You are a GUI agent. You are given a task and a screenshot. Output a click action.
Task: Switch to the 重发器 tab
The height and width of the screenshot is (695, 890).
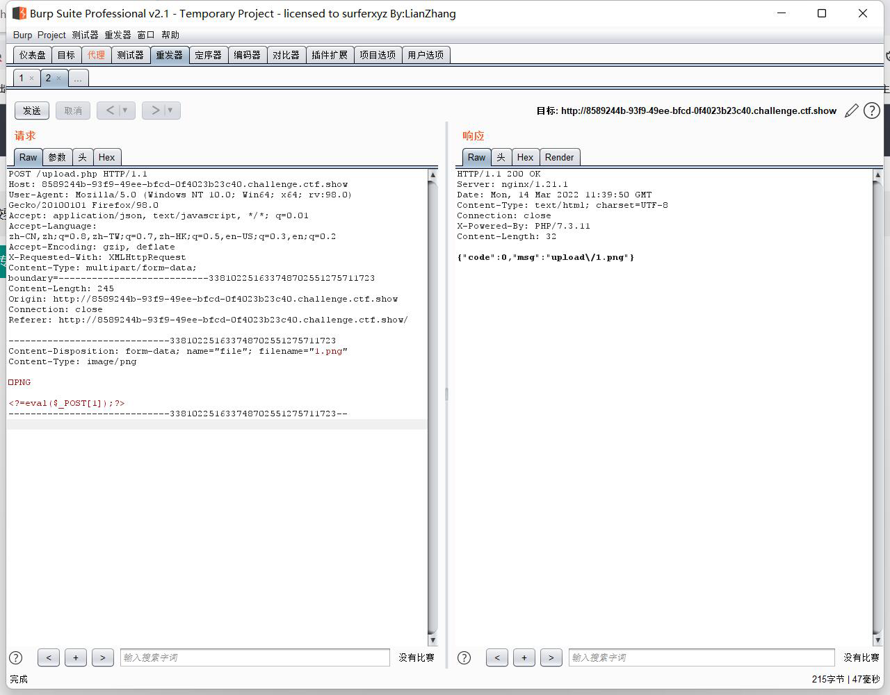coord(169,55)
